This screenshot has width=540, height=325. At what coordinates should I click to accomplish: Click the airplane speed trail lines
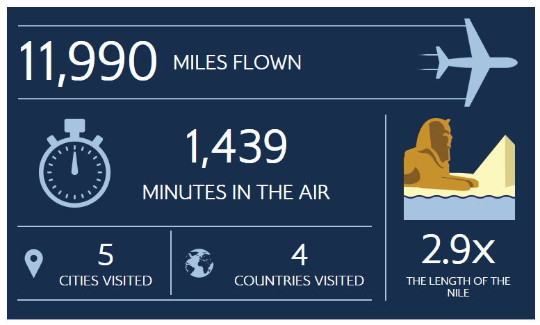428,62
